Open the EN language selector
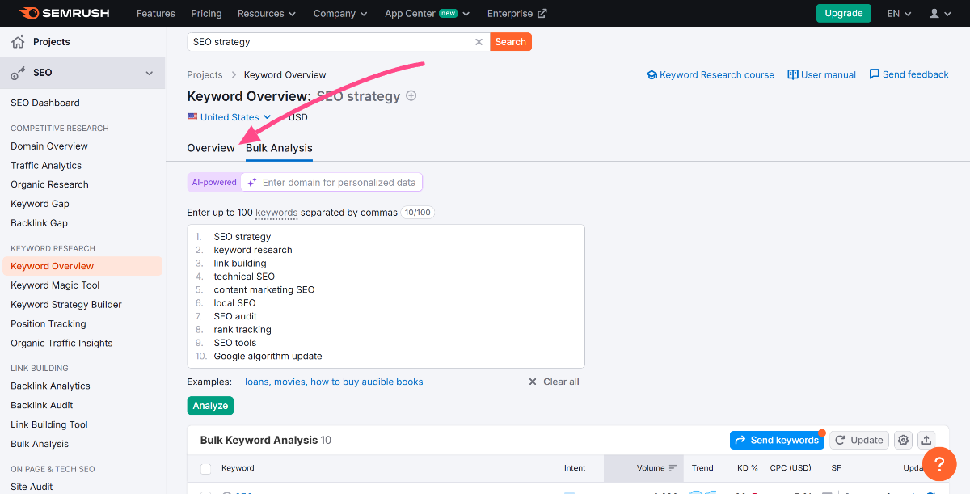970x494 pixels. click(x=899, y=14)
